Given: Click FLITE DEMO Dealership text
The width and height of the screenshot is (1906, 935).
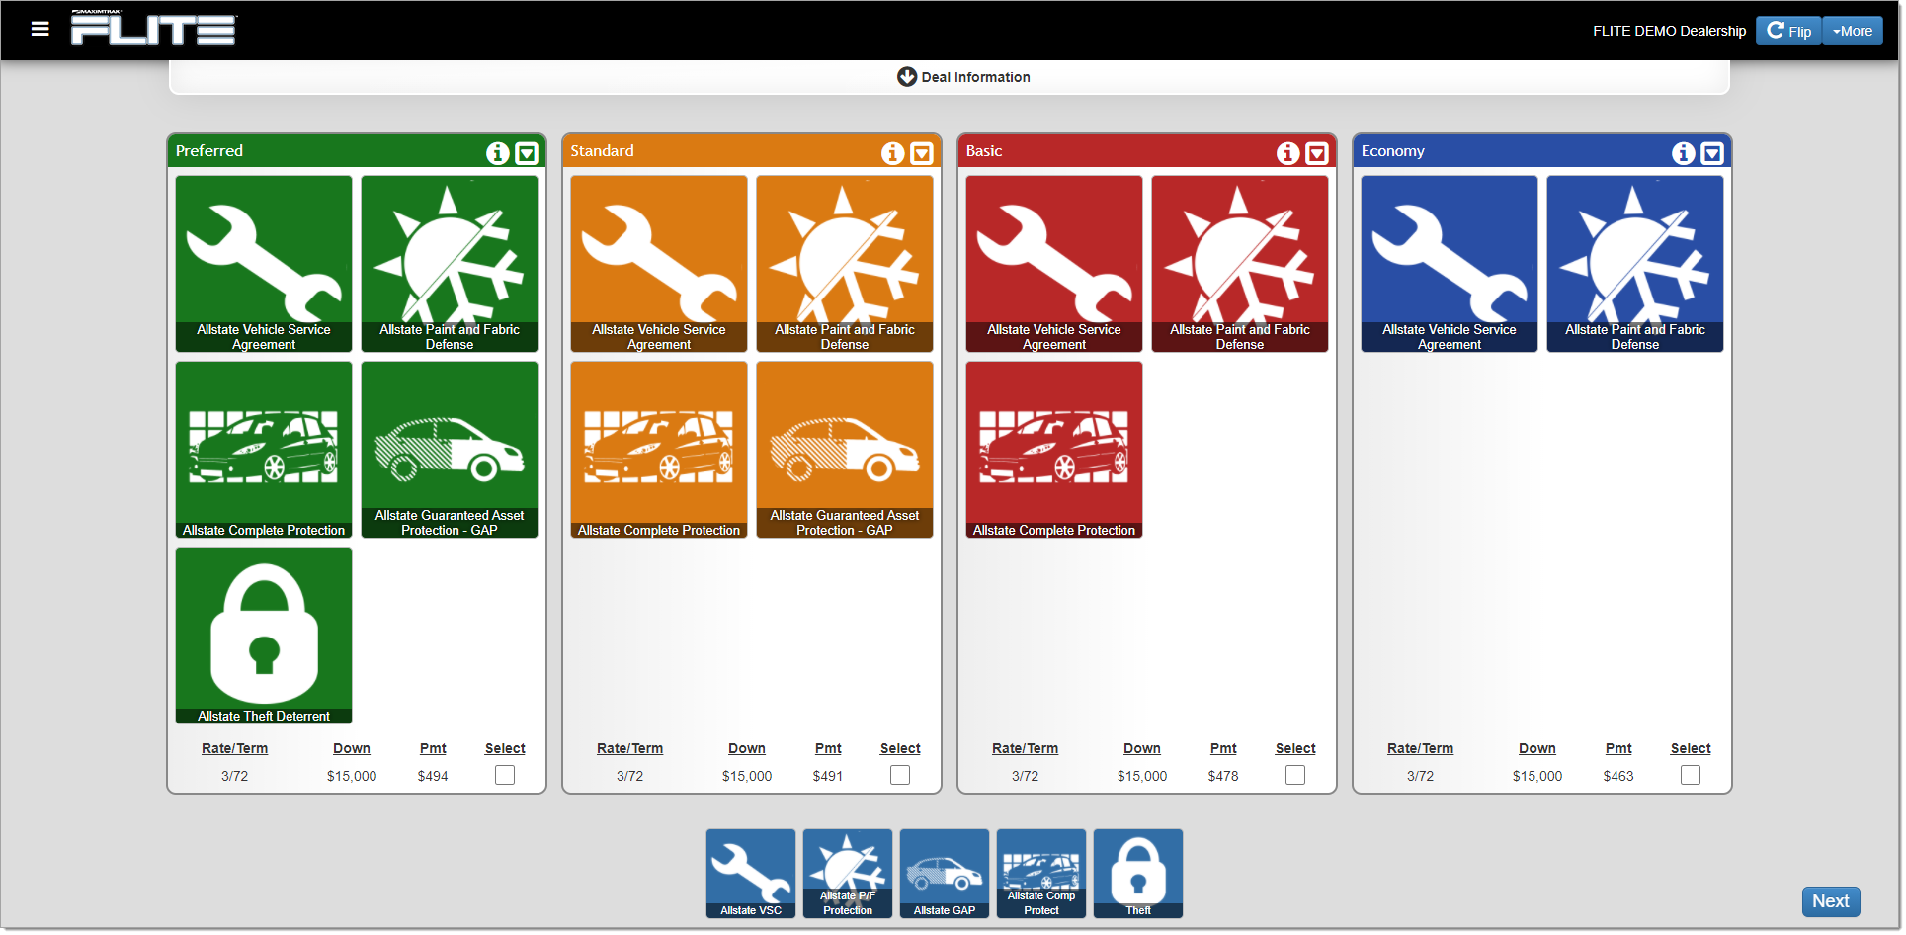Looking at the screenshot, I should [1669, 31].
